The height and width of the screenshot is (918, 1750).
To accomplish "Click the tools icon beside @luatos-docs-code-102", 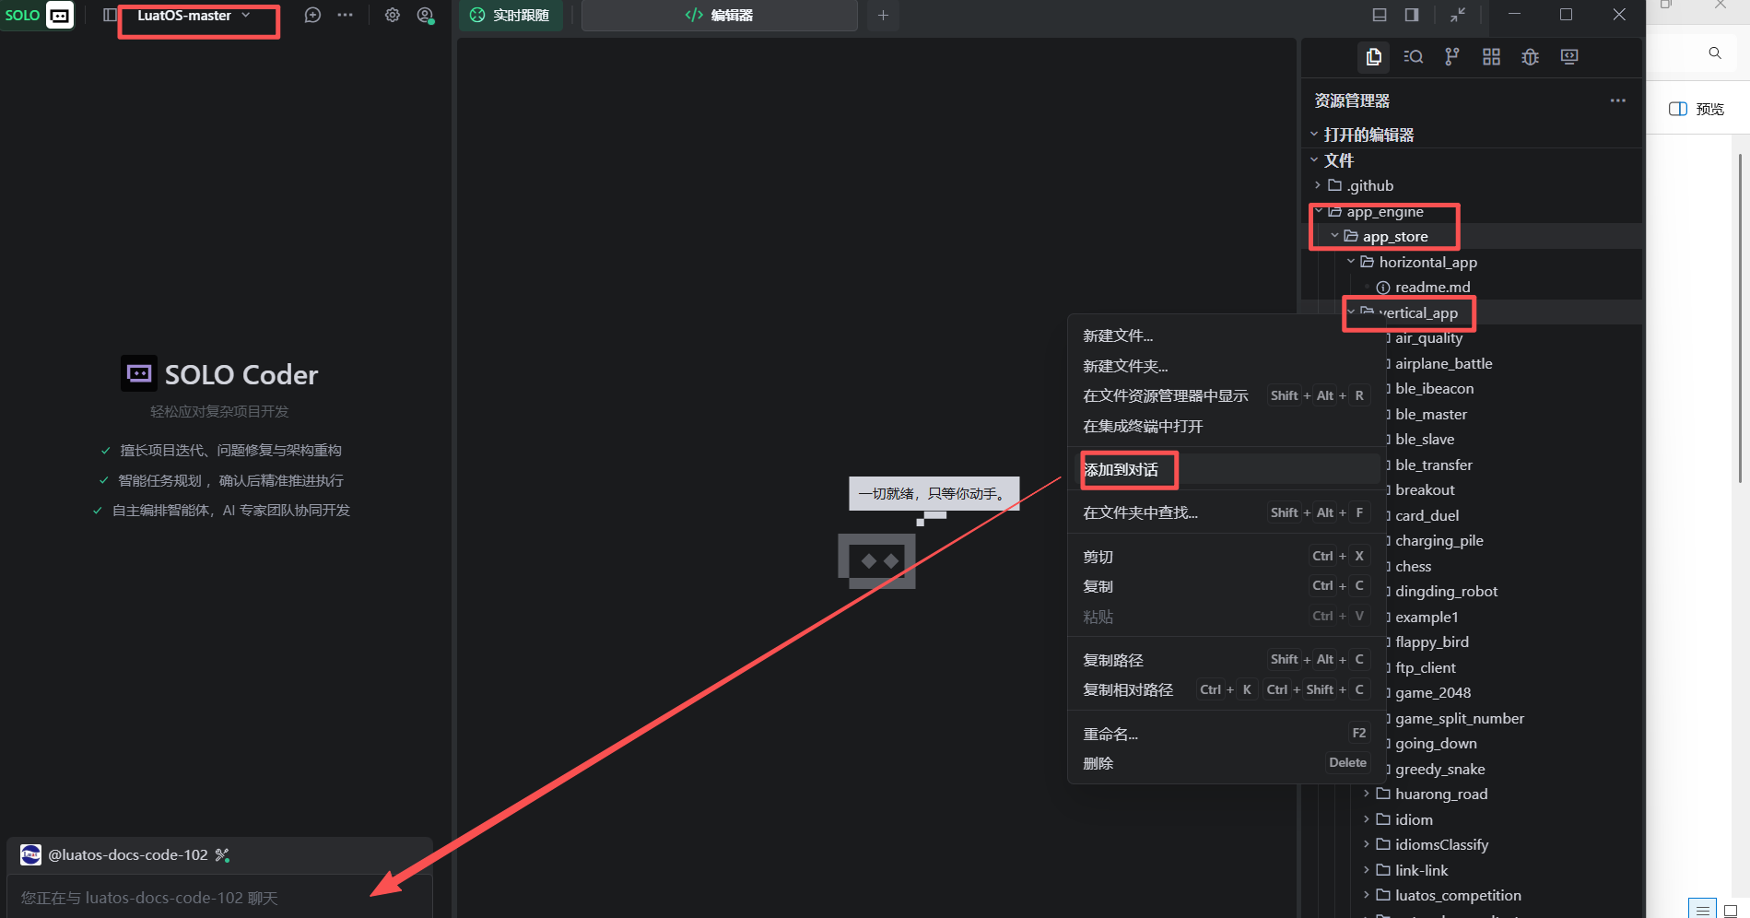I will click(222, 855).
